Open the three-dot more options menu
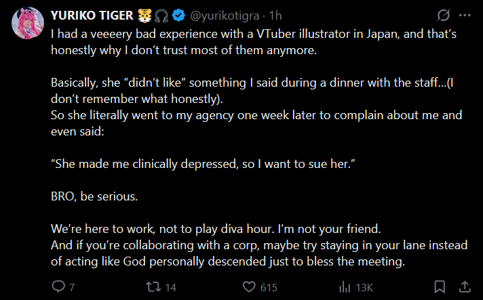Image resolution: width=483 pixels, height=300 pixels. click(x=465, y=14)
